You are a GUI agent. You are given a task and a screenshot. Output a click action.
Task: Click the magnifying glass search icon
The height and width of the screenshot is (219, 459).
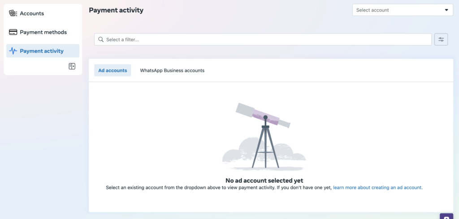pyautogui.click(x=101, y=39)
